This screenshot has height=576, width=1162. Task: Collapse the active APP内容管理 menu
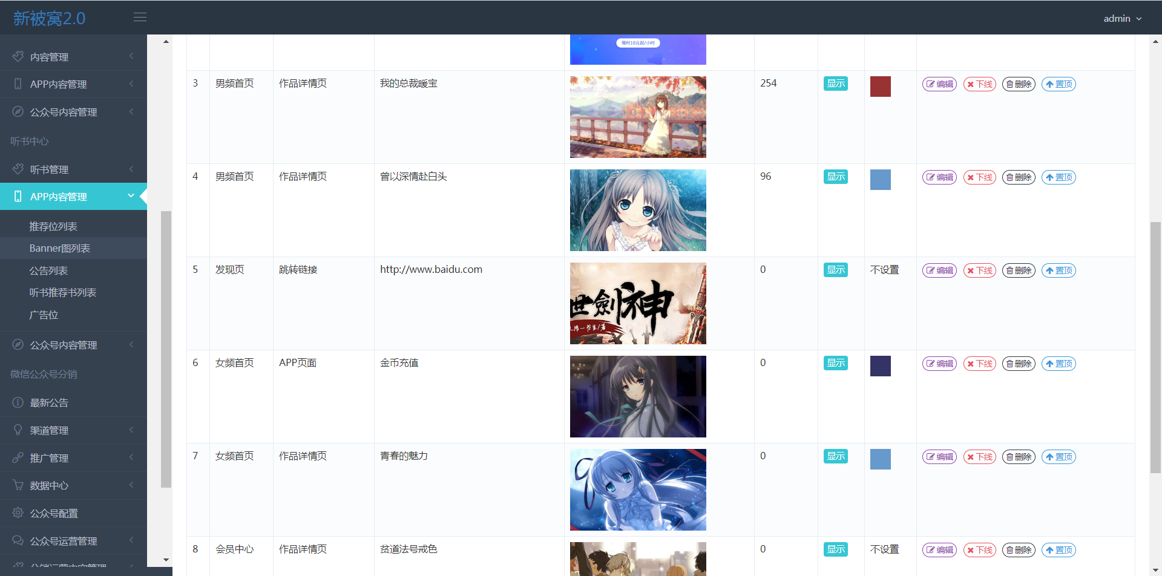73,196
